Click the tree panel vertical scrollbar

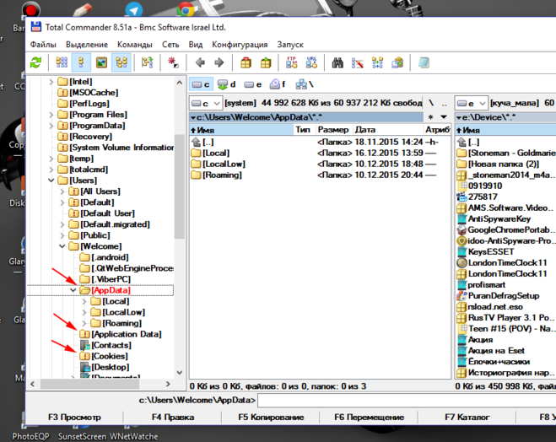[x=179, y=186]
